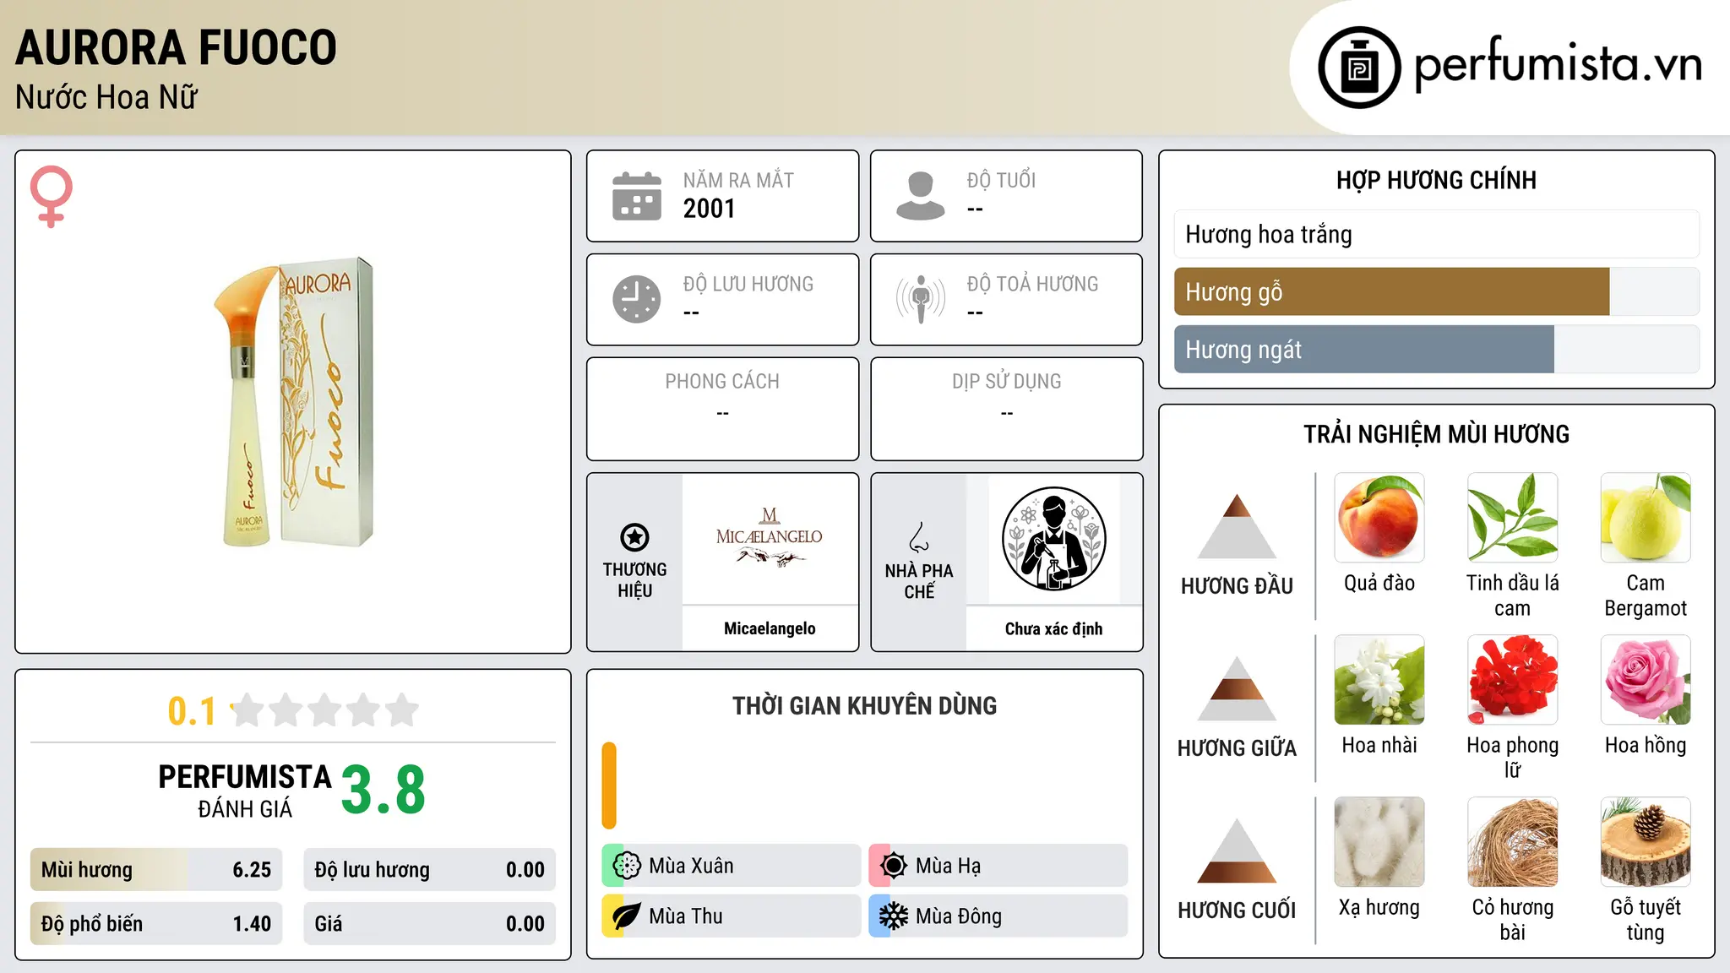Screen dimensions: 1730x973
Task: Click the perfumer illustration avatar
Action: tap(1053, 539)
